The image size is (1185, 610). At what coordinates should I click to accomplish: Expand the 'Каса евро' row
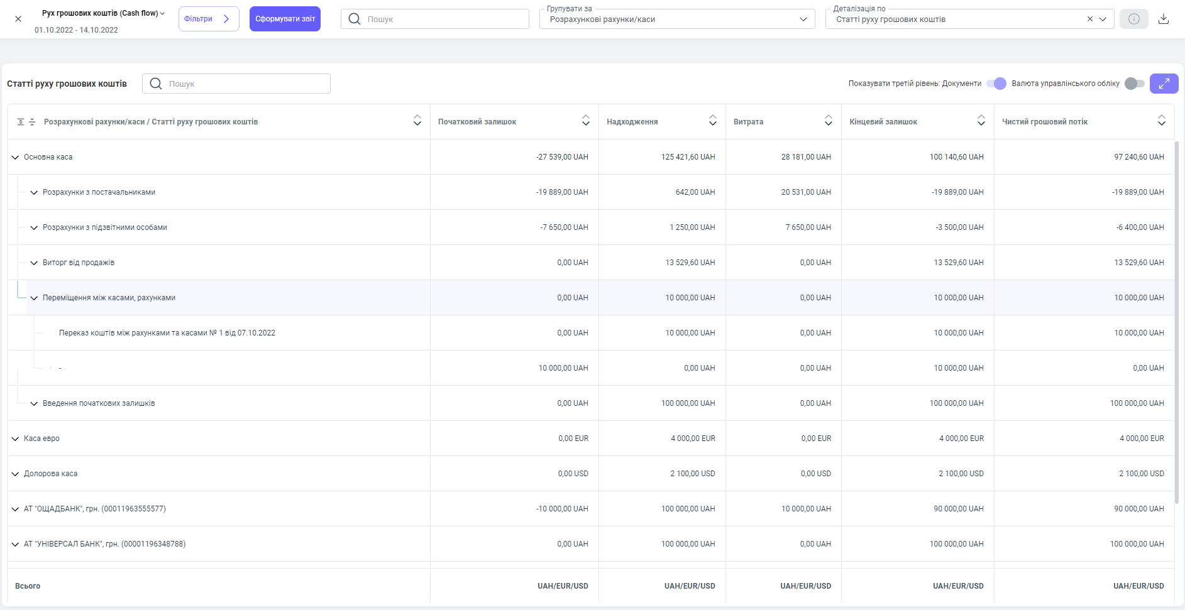[15, 438]
